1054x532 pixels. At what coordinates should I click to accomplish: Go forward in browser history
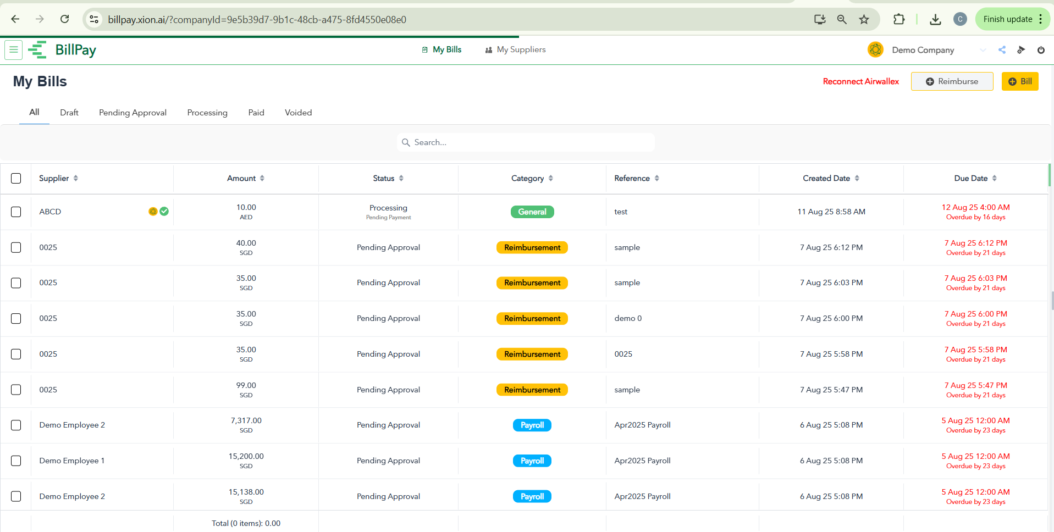(40, 19)
